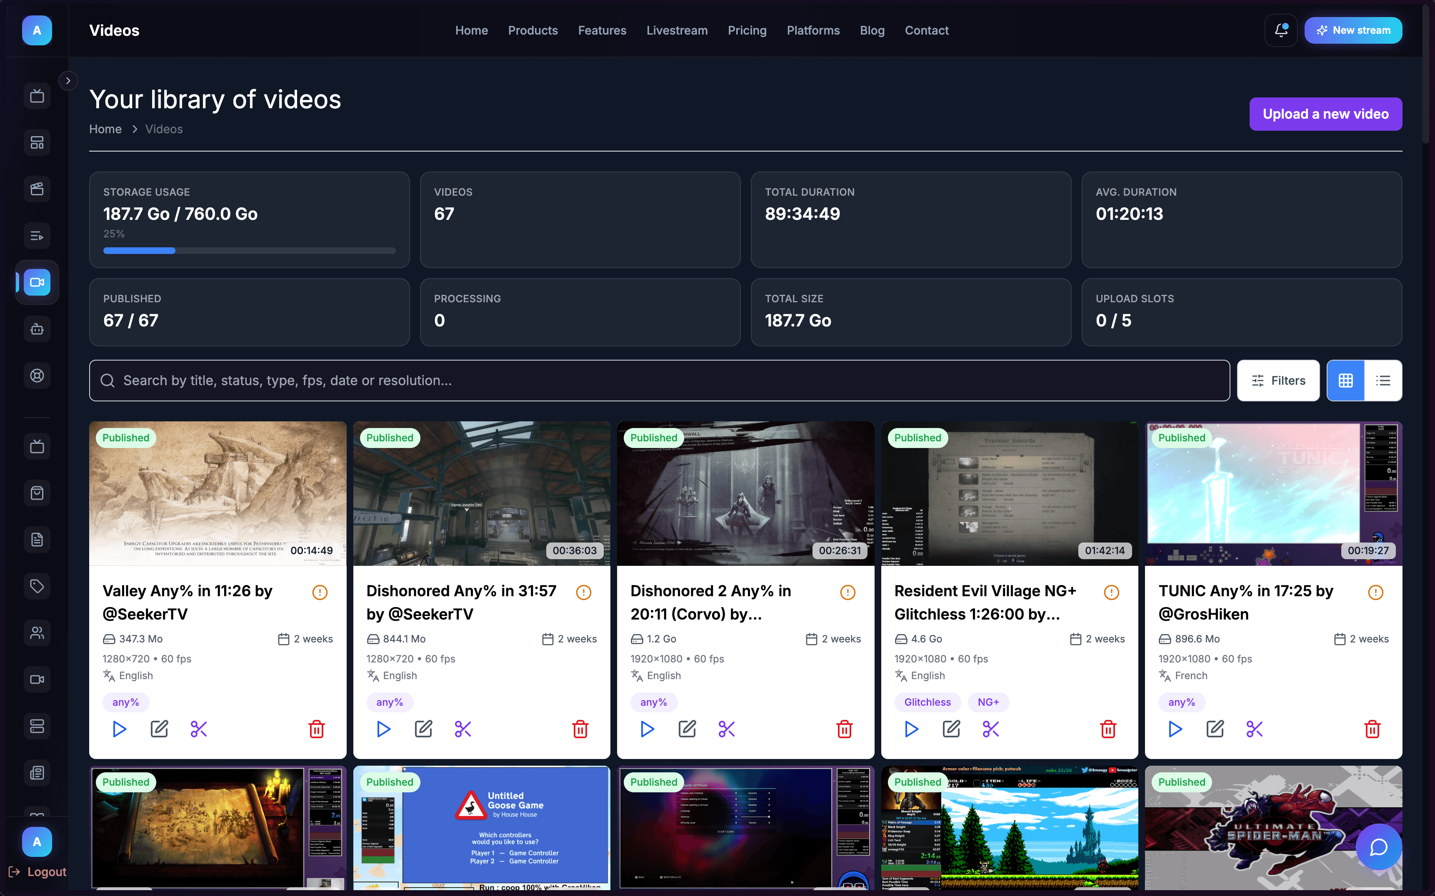Open the Platforms menu item
This screenshot has width=1435, height=896.
click(x=813, y=30)
